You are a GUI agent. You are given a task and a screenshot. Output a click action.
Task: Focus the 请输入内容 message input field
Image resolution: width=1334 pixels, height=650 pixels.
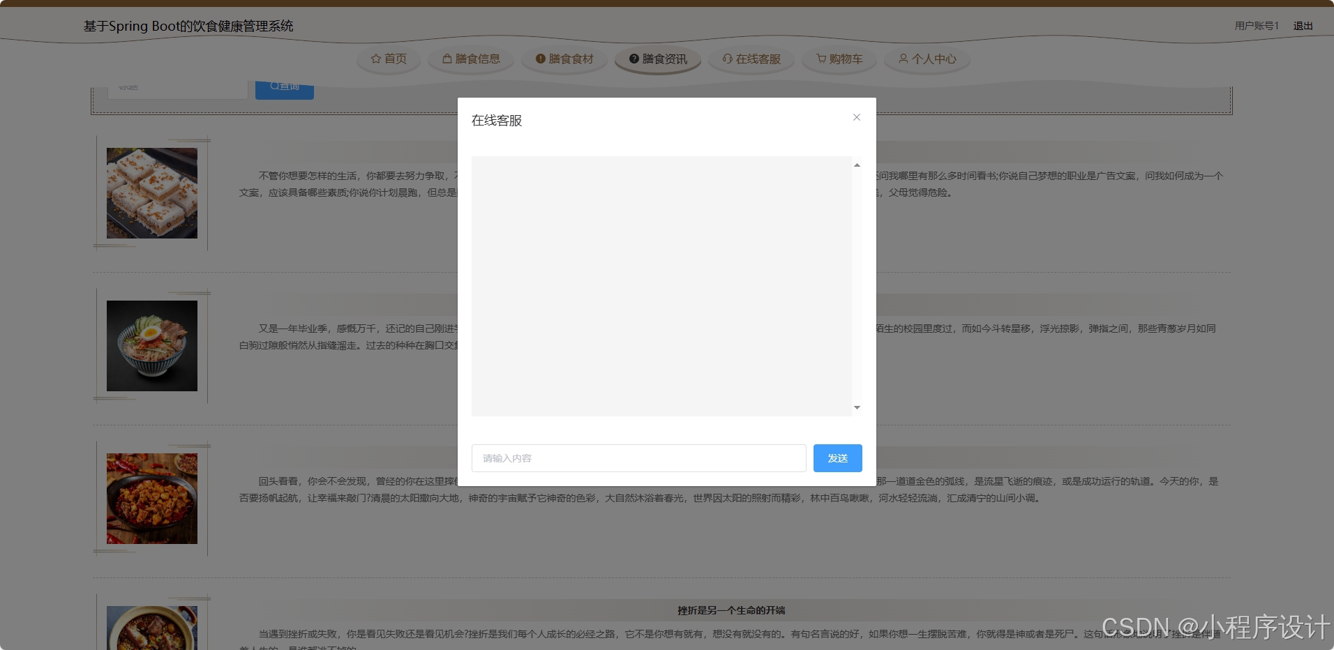point(638,458)
